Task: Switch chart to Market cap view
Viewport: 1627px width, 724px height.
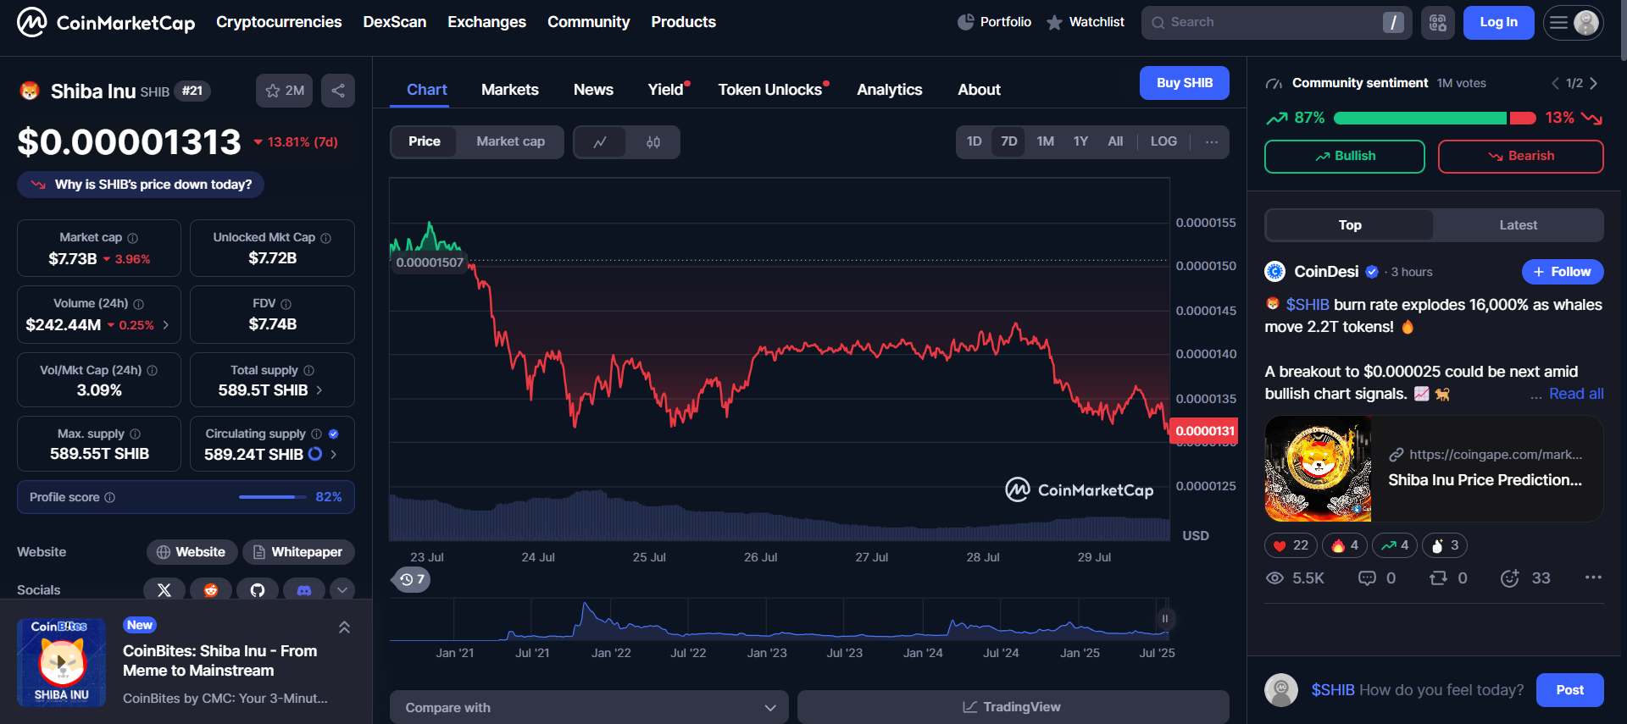Action: click(x=510, y=141)
